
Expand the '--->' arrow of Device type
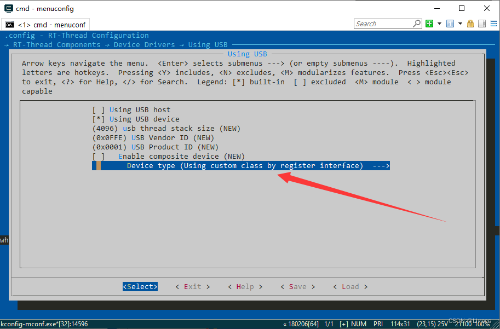(x=381, y=166)
